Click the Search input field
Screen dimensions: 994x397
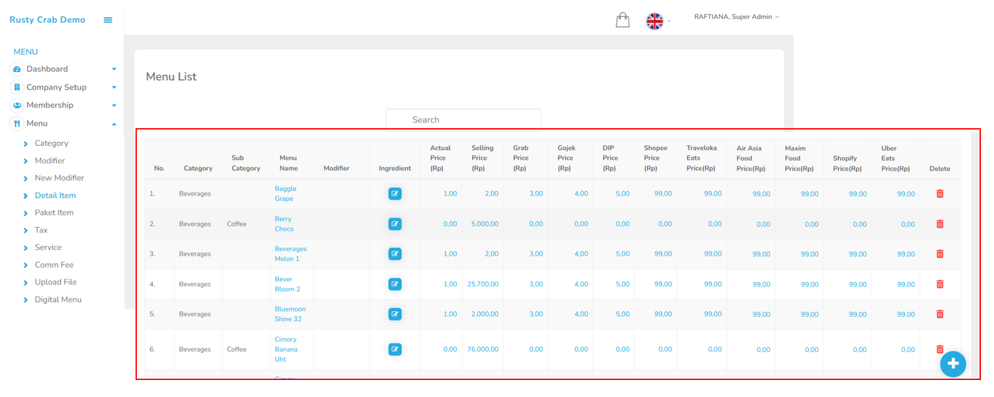tap(464, 120)
